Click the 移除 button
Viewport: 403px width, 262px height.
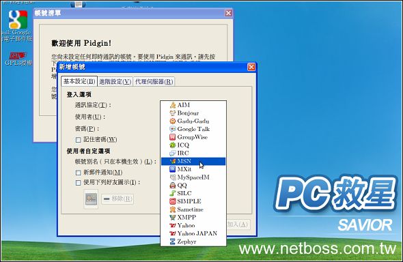click(117, 199)
